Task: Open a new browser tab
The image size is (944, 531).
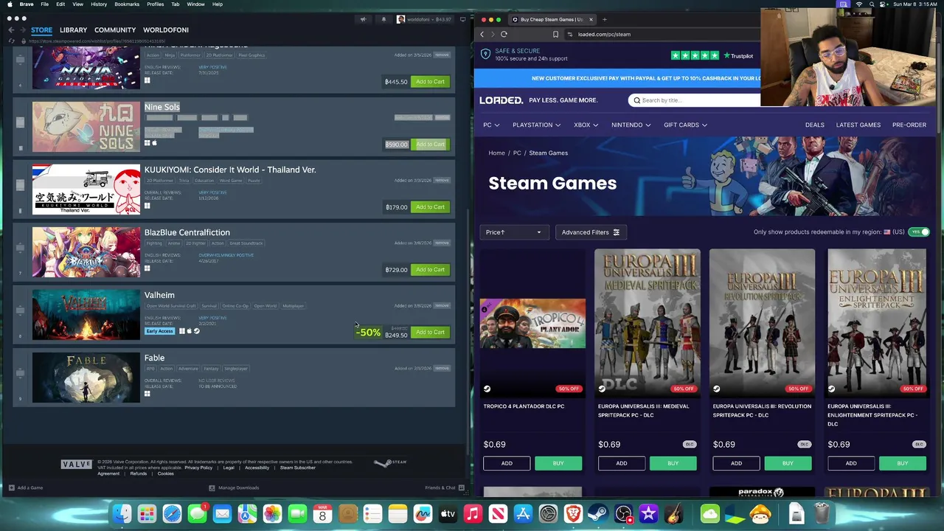Action: tap(604, 19)
